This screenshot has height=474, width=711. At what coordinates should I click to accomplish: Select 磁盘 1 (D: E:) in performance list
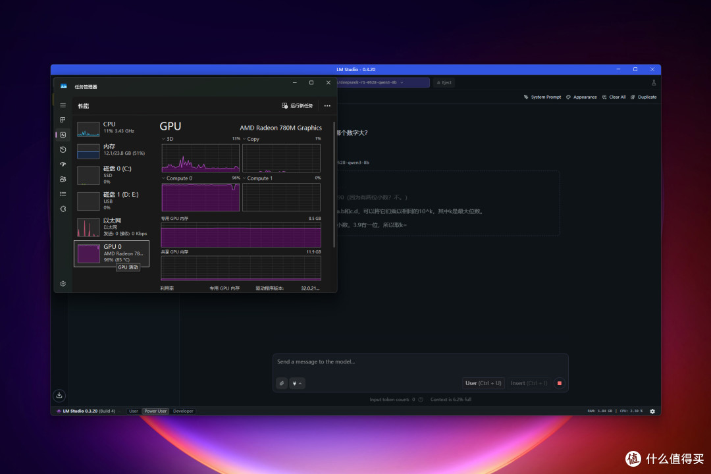click(111, 201)
